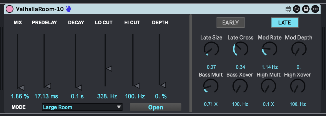Screen dimensions: 326x116
Task: Click the ValhallaRoom-10 device title
Action: coord(40,9)
